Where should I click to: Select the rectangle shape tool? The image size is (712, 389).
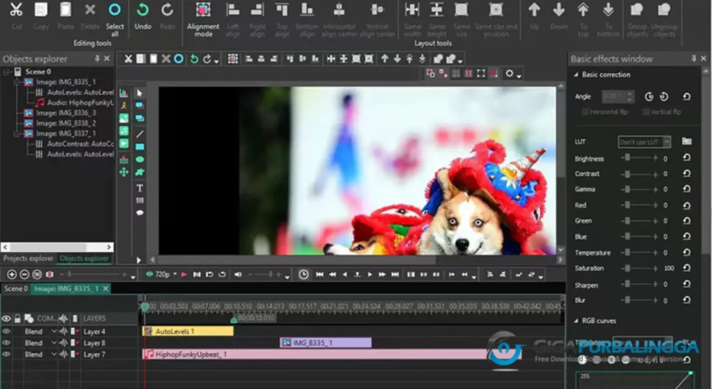tap(139, 147)
